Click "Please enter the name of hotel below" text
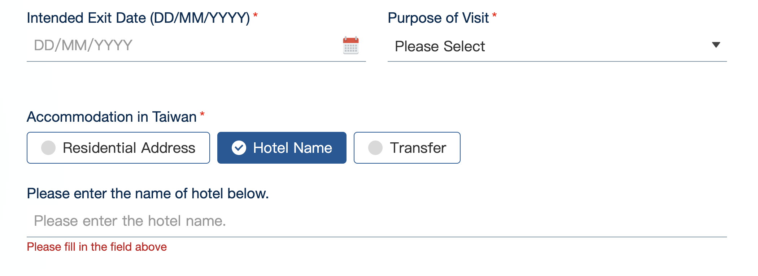Viewport: 758px width, 276px height. point(148,194)
